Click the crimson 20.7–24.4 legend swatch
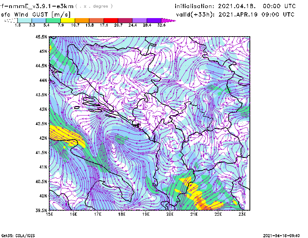Viewport: 308px width, 238px height. pos(126,20)
